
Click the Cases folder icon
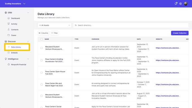[9, 35]
